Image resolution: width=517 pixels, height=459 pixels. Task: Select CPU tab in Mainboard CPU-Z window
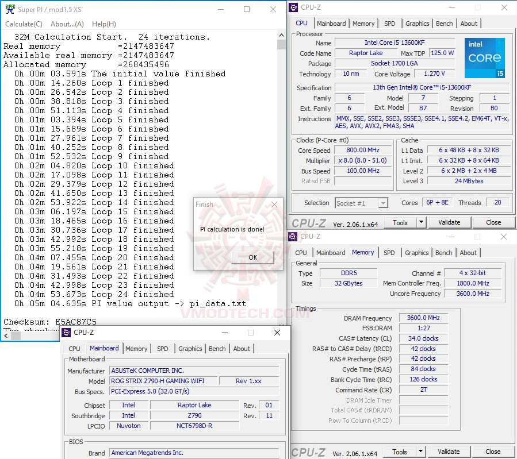pyautogui.click(x=74, y=349)
